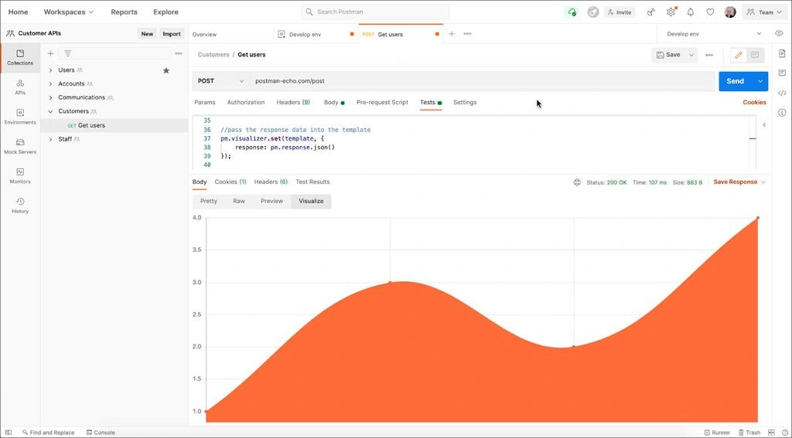This screenshot has width=792, height=438.
Task: Click the Search Postman field
Action: coord(375,12)
